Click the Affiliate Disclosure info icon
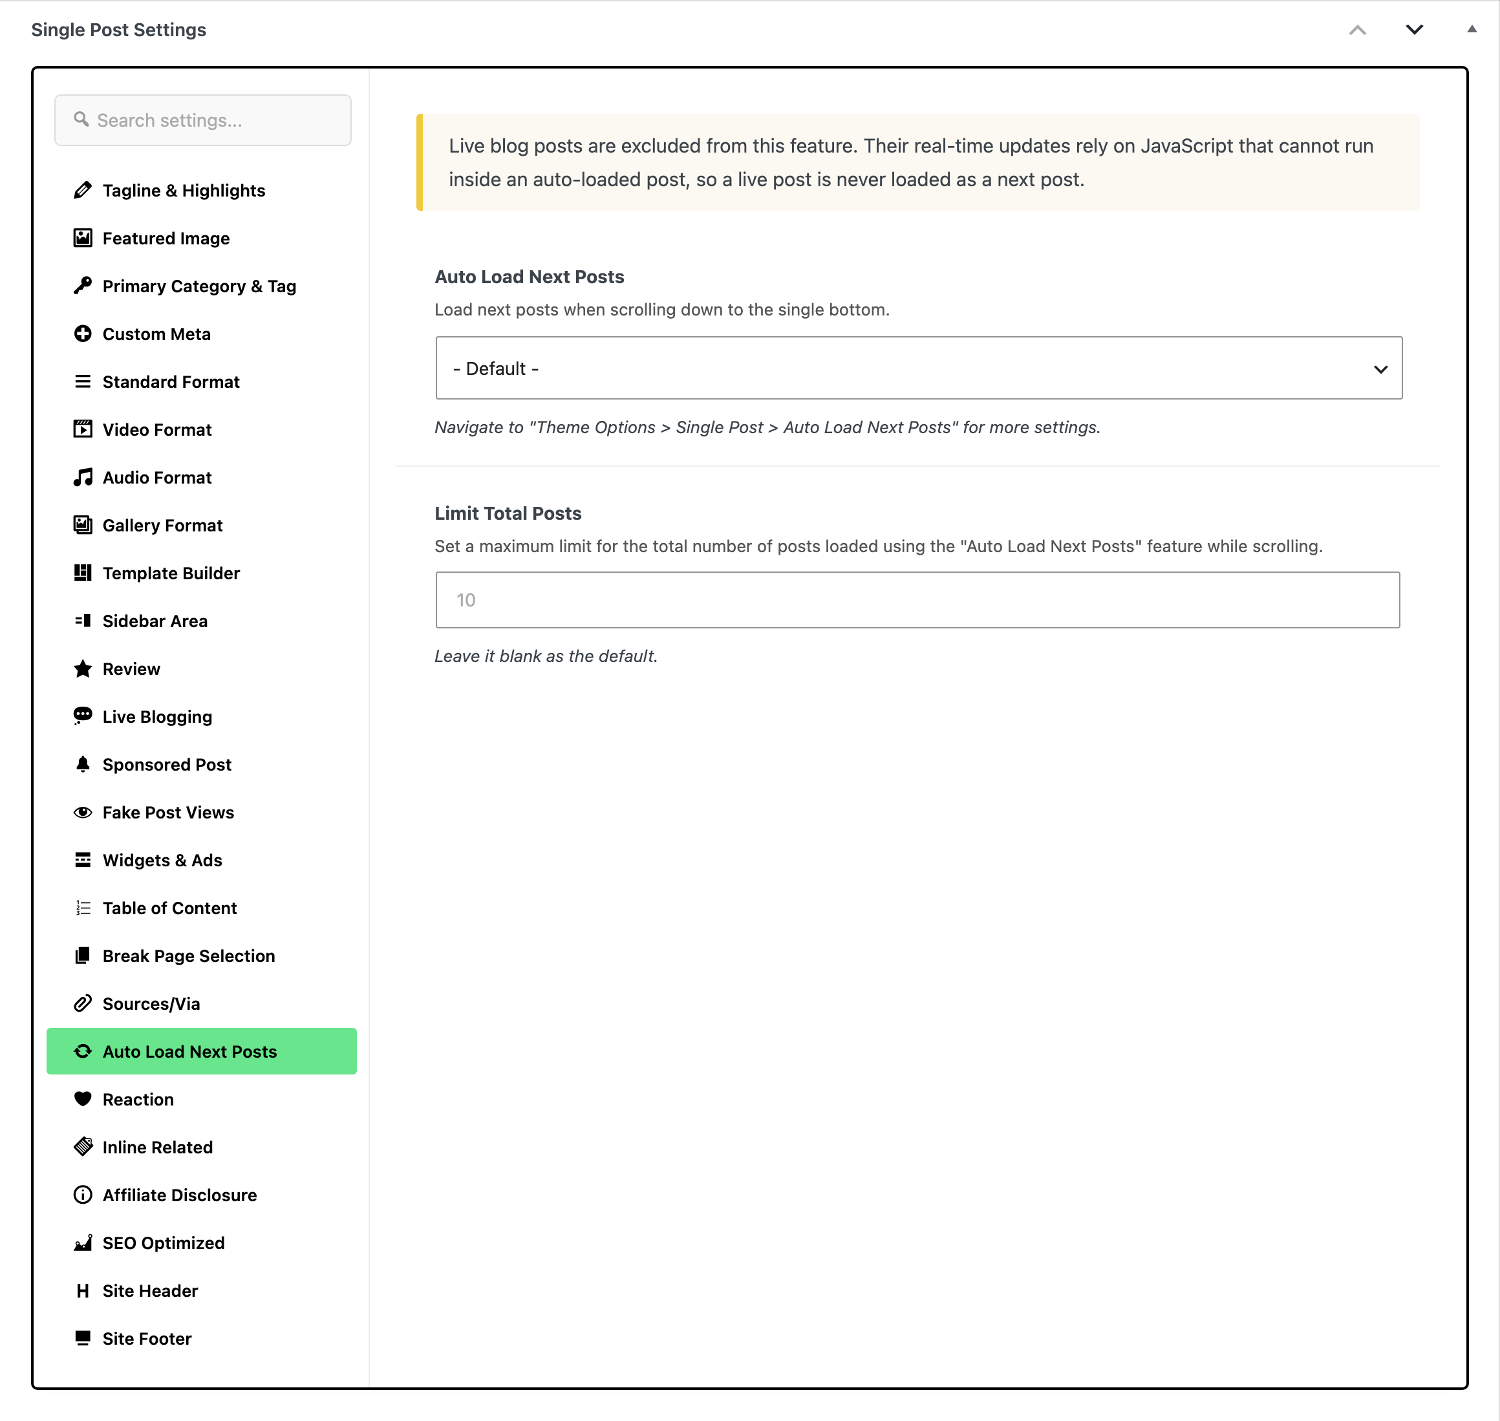The image size is (1500, 1421). (x=83, y=1195)
